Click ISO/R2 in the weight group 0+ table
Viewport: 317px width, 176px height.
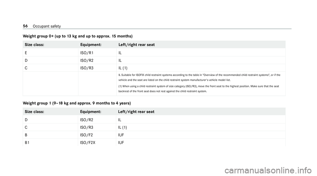(87, 60)
